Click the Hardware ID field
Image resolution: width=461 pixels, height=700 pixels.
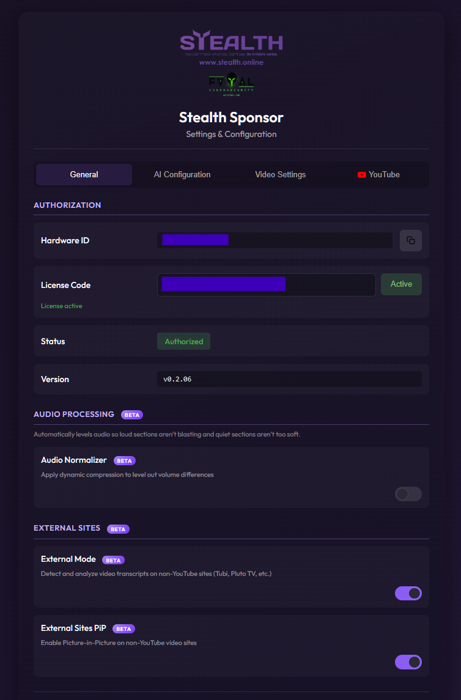click(x=275, y=240)
